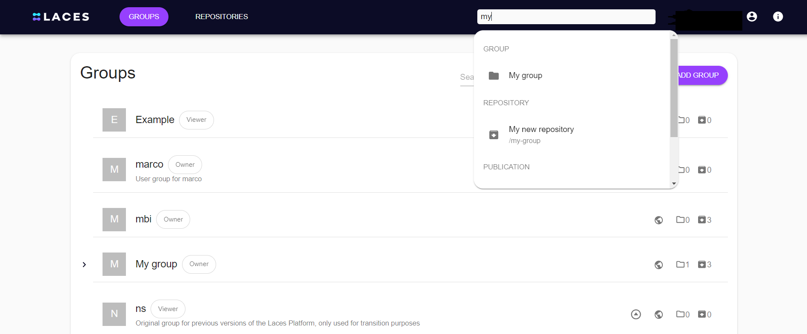Expand the My group row chevron

point(84,265)
